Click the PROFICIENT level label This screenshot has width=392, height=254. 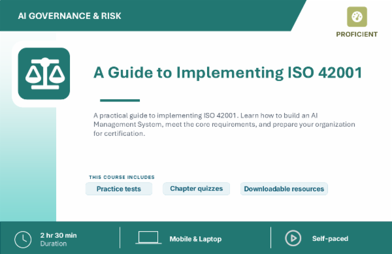(x=357, y=34)
